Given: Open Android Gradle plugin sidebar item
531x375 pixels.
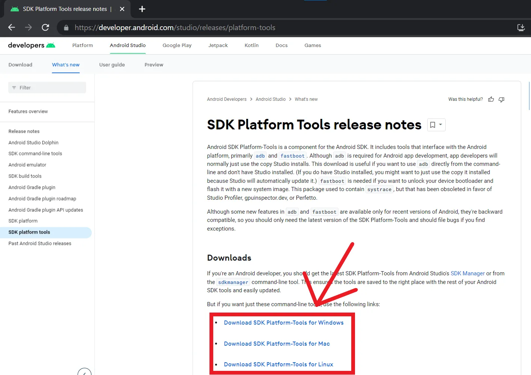Looking at the screenshot, I should tap(32, 187).
